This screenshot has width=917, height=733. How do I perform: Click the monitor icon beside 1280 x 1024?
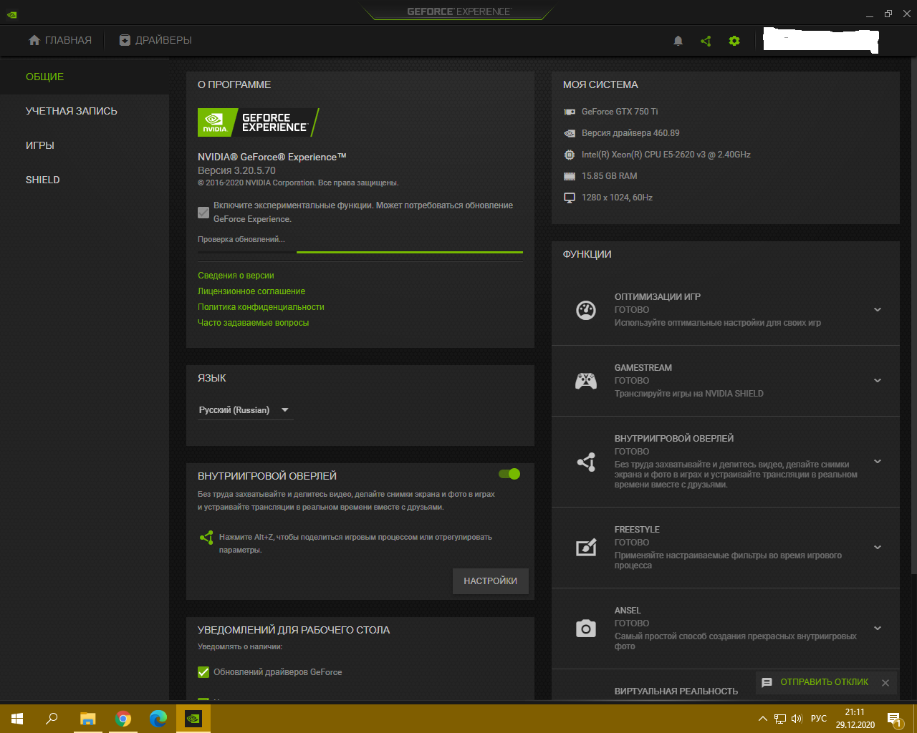tap(570, 198)
